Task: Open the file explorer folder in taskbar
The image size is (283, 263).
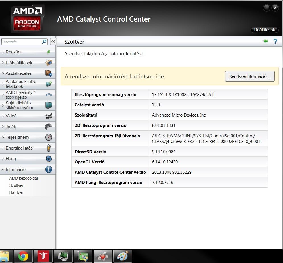Action: [x=6, y=256]
